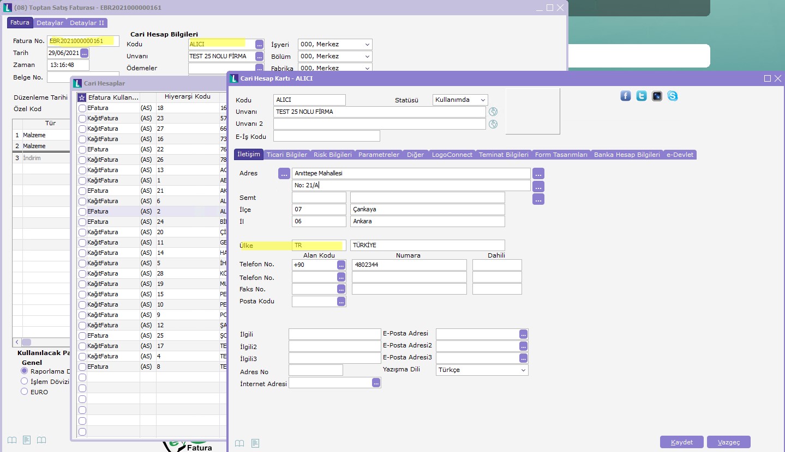Switch to the Ticari Bilgiler tab
The image size is (785, 452).
[x=287, y=155]
